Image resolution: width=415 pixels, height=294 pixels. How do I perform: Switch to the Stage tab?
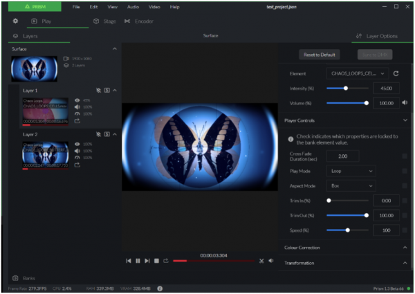105,21
